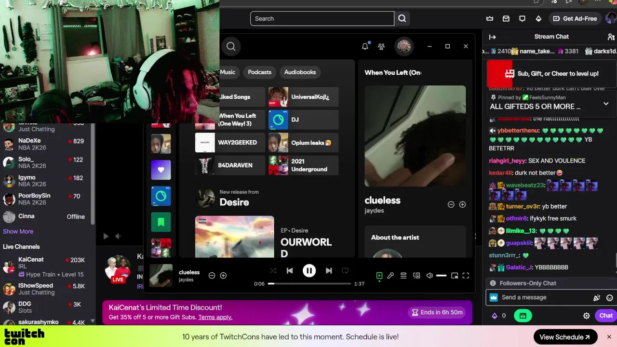Select Music filter chip in Spotify

(x=228, y=72)
